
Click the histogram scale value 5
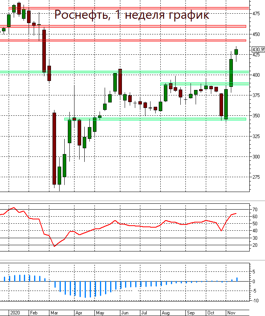click(254, 272)
